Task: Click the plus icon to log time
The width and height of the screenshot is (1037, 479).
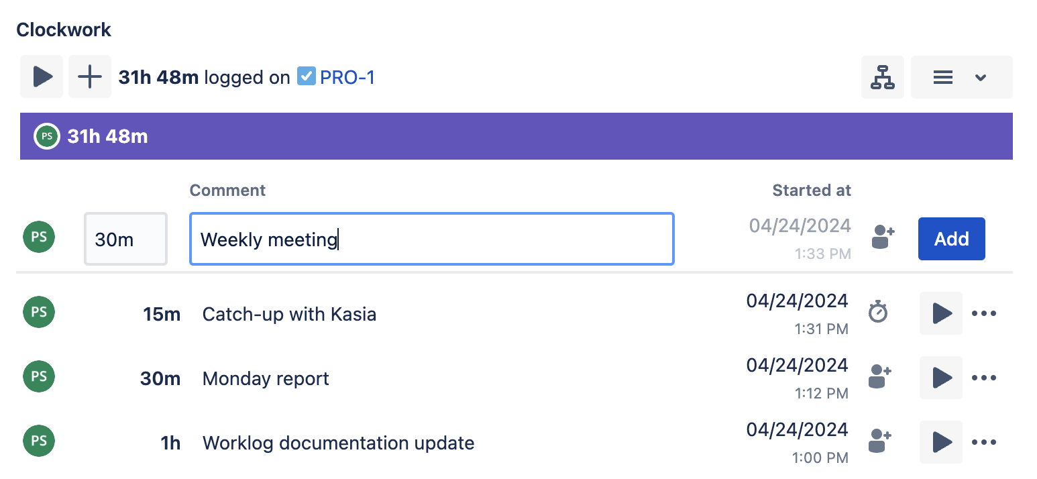Action: pyautogui.click(x=90, y=77)
